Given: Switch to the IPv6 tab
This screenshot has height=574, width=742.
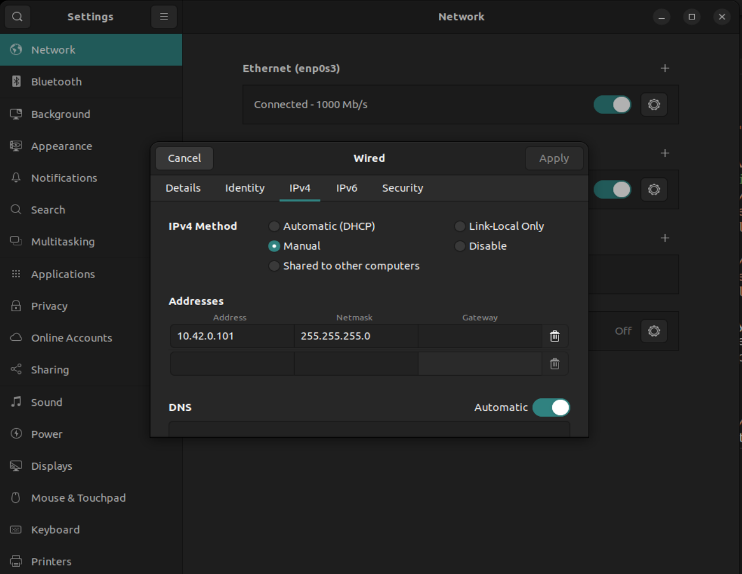Looking at the screenshot, I should [x=346, y=188].
